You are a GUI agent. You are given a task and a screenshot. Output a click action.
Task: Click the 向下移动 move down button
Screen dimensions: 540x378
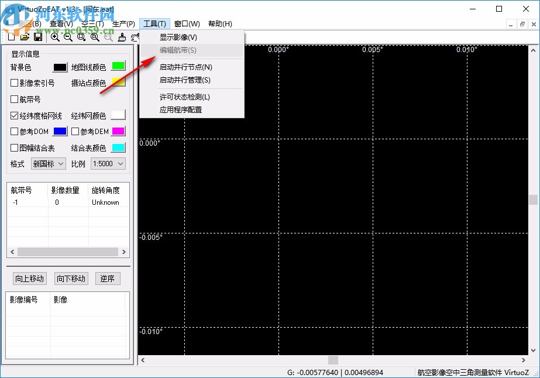pos(70,279)
